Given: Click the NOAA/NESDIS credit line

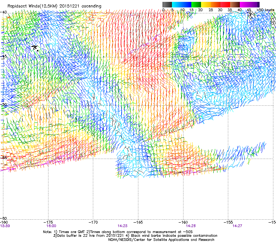Looking at the screenshot, I should tap(161, 240).
